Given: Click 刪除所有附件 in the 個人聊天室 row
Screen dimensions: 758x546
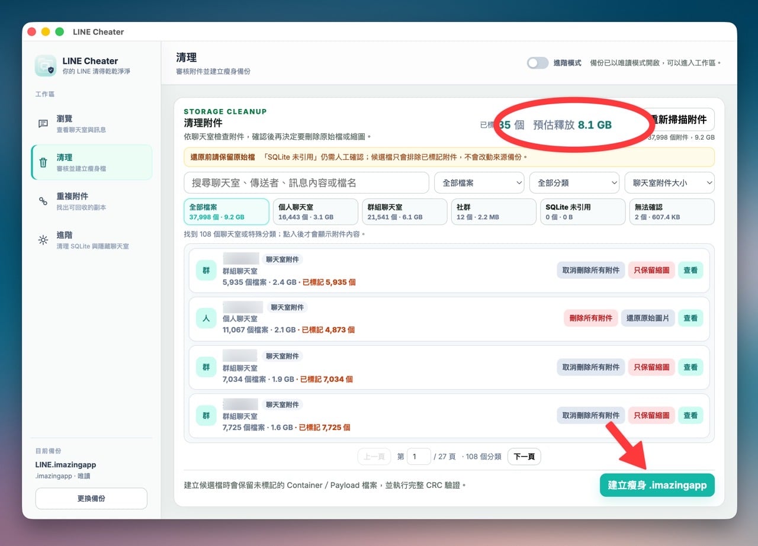Looking at the screenshot, I should [591, 318].
